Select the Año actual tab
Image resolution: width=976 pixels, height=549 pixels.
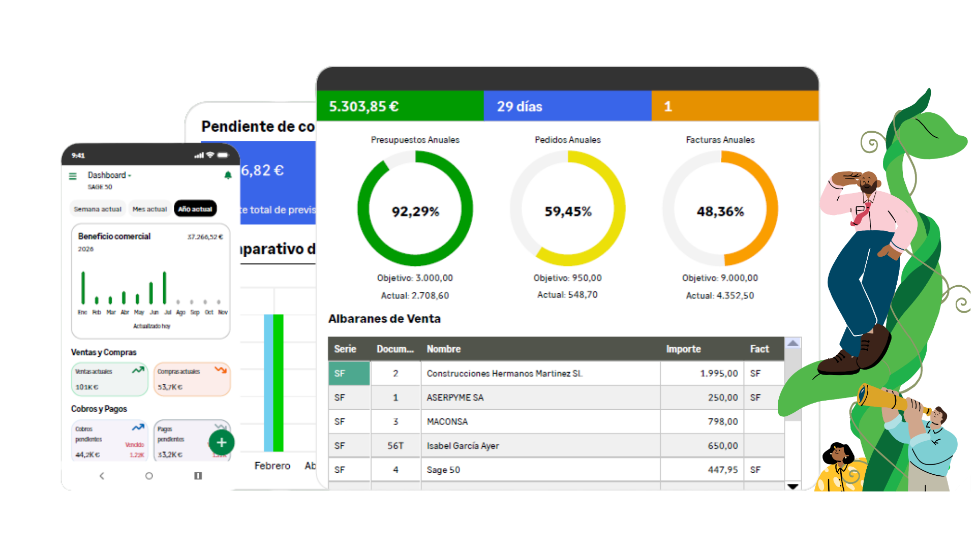click(195, 209)
